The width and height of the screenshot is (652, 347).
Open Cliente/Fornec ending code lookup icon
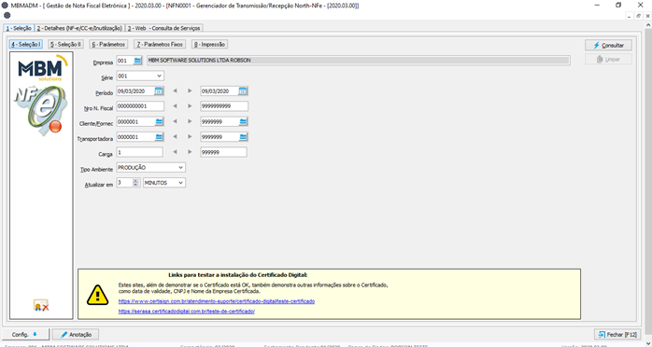click(243, 121)
